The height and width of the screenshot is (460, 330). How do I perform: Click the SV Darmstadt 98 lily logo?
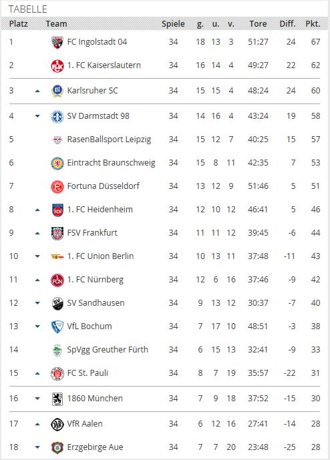tap(57, 116)
